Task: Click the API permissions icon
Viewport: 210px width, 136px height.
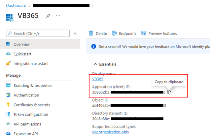Action: (x=8, y=124)
